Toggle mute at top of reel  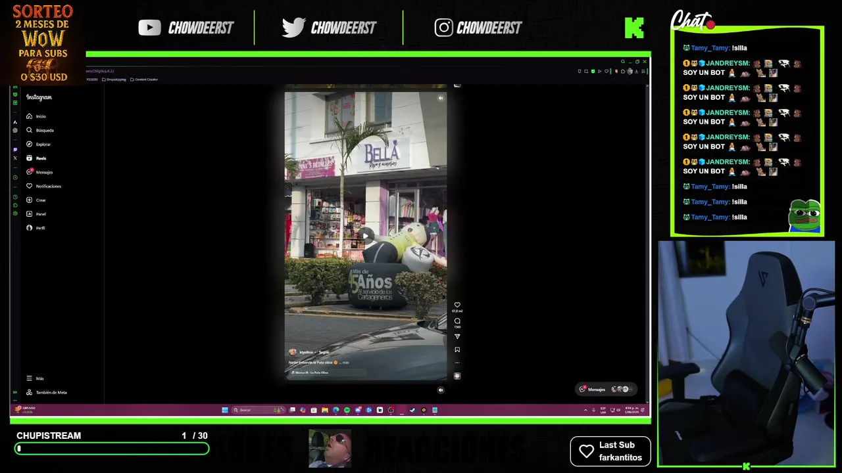point(441,98)
